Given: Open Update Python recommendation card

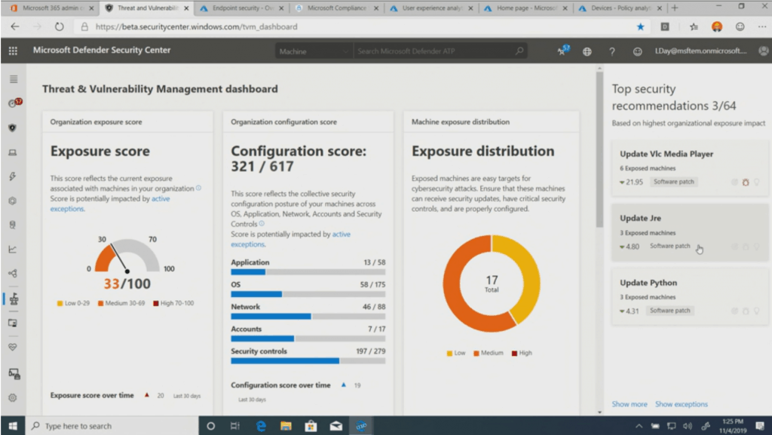Looking at the screenshot, I should [x=689, y=297].
